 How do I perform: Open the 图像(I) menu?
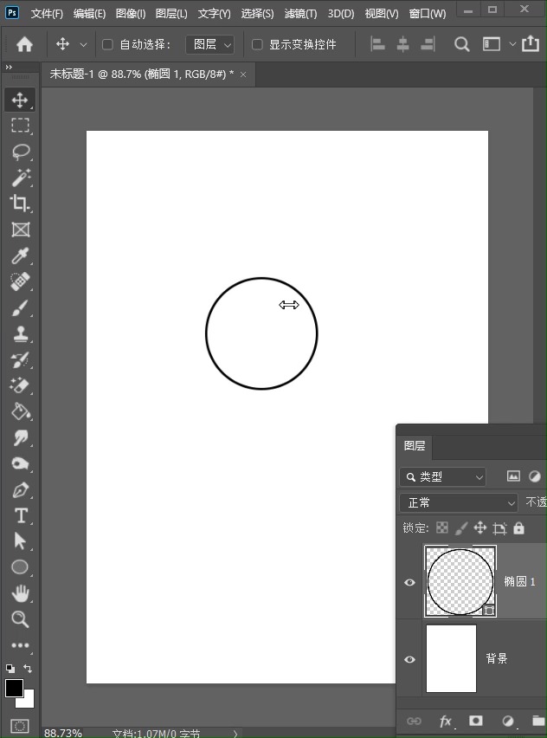[x=131, y=14]
